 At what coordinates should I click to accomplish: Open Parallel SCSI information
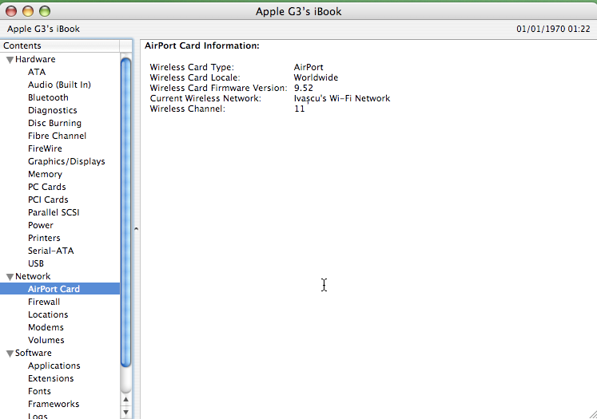coord(54,212)
